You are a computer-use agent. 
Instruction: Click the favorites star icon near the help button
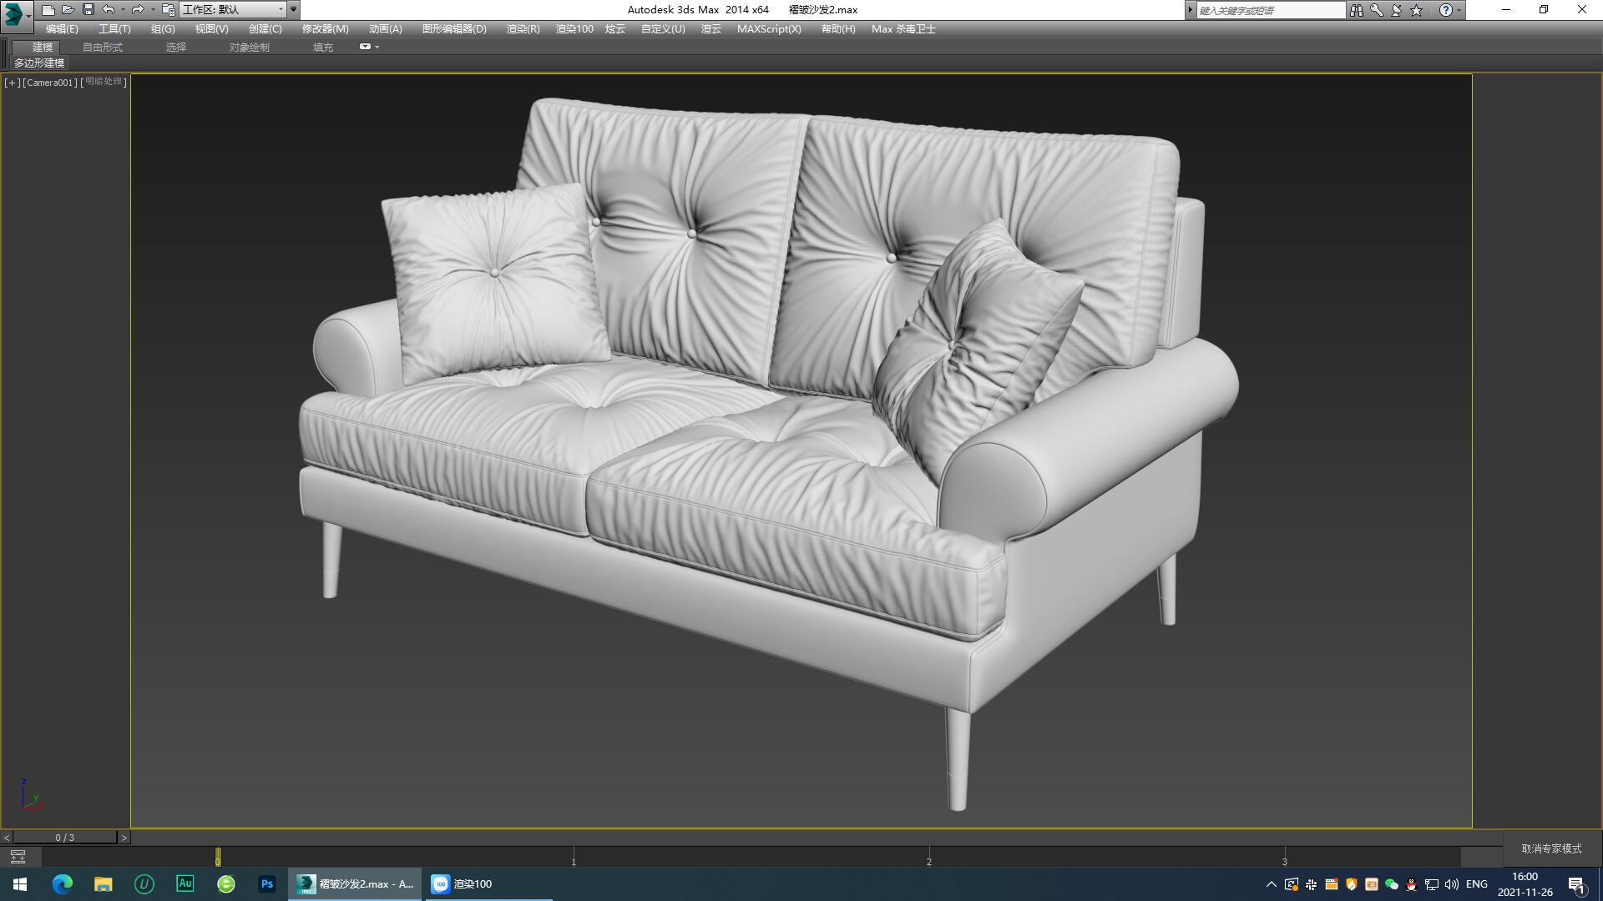click(x=1415, y=11)
